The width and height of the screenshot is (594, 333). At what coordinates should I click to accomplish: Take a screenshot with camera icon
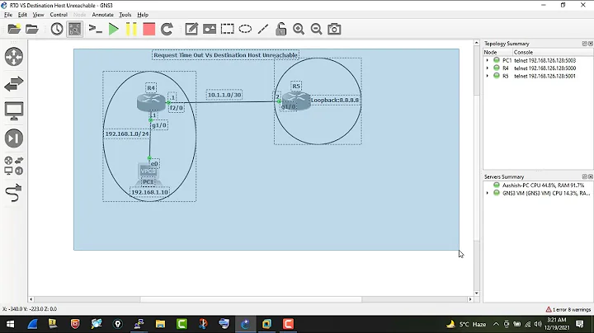click(334, 29)
